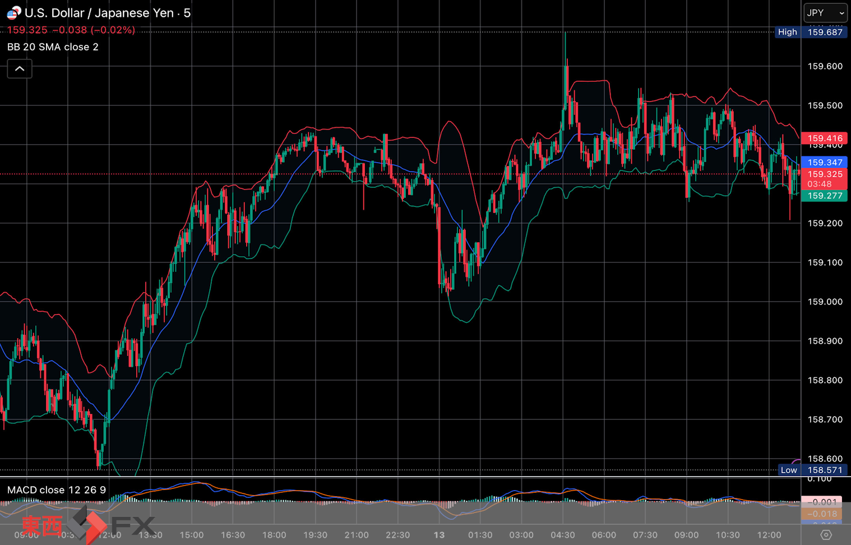Click the USD/JPY flag pair icon
851x545 pixels.
click(x=13, y=12)
